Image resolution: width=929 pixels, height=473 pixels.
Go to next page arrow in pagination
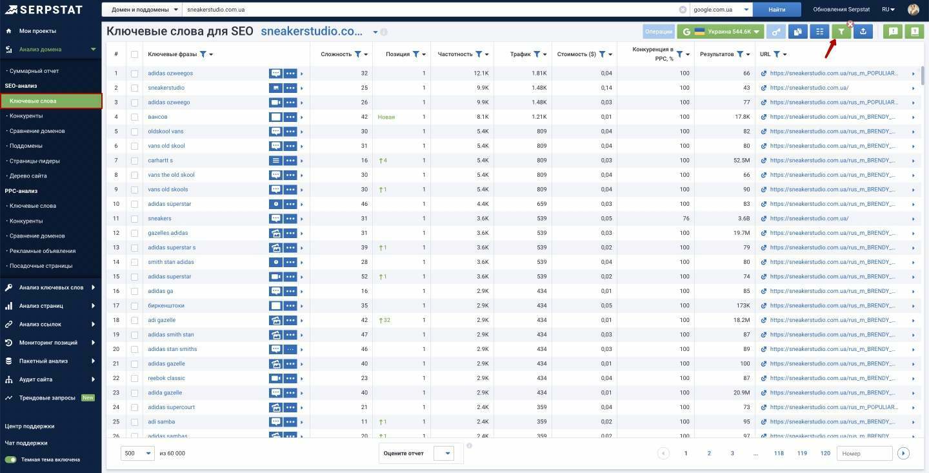point(903,453)
